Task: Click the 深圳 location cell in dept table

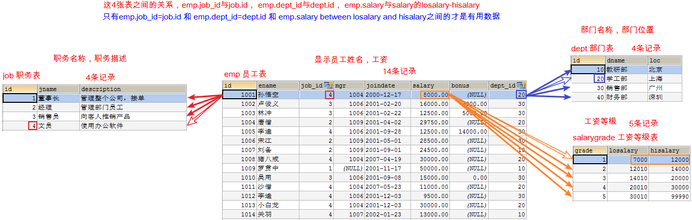Action: (x=664, y=97)
